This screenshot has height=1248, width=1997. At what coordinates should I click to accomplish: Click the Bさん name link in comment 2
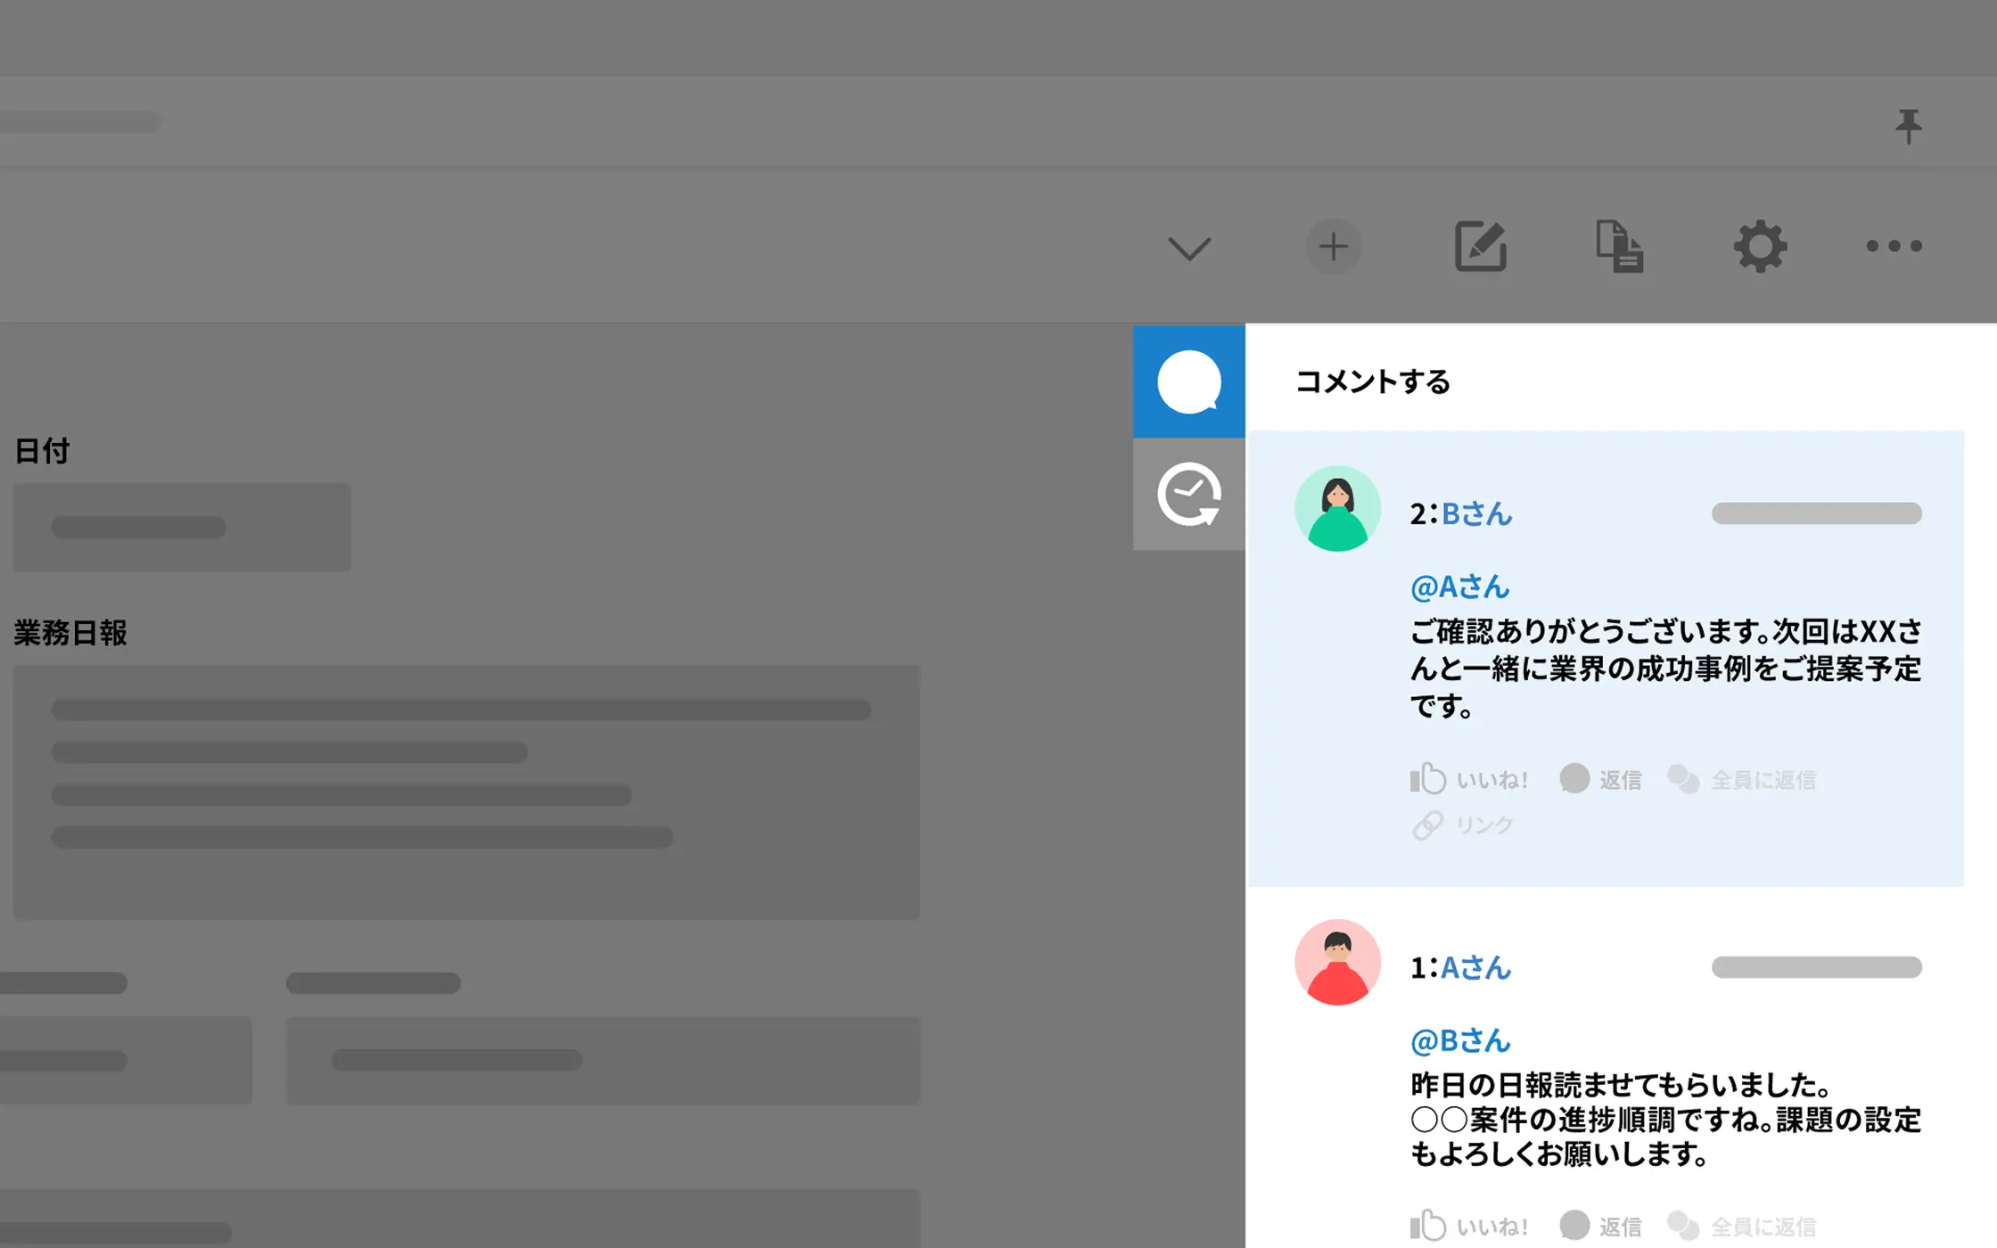point(1476,513)
